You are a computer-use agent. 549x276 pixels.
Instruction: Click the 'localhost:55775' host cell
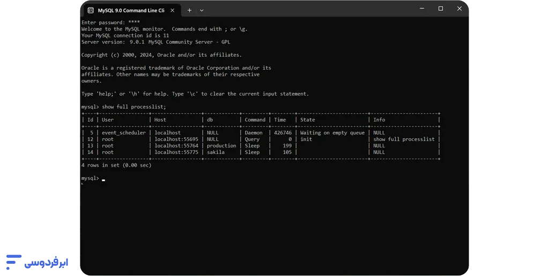click(176, 152)
